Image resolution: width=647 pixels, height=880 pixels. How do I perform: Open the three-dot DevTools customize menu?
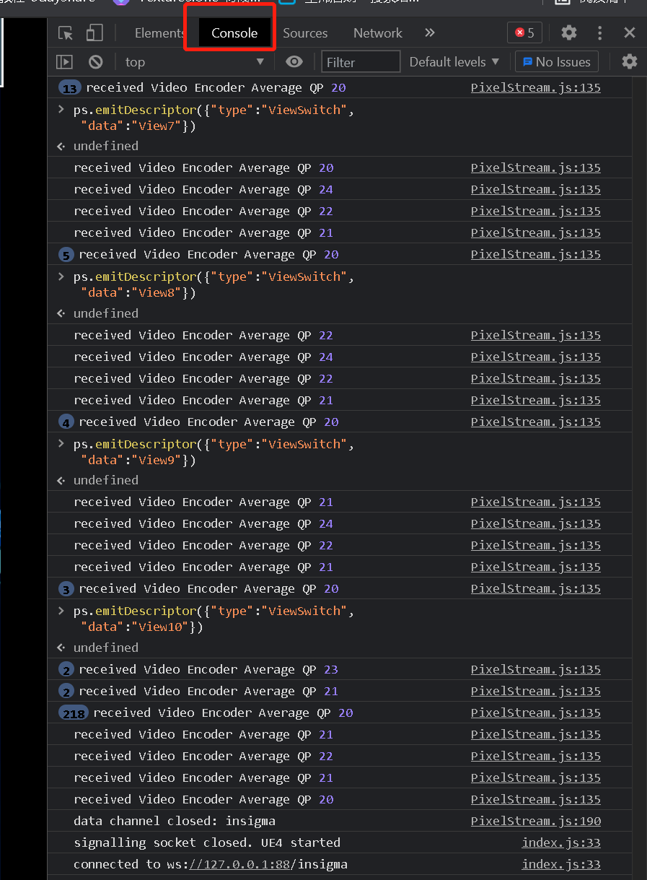pos(600,32)
